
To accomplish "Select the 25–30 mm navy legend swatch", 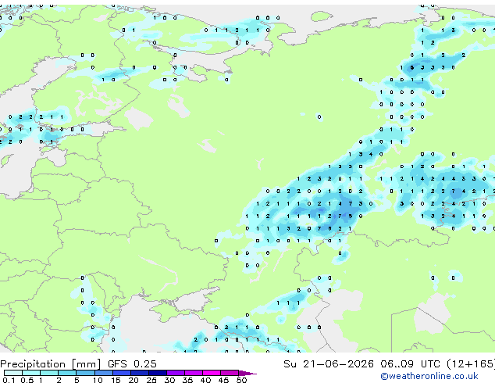I will 158,373.
